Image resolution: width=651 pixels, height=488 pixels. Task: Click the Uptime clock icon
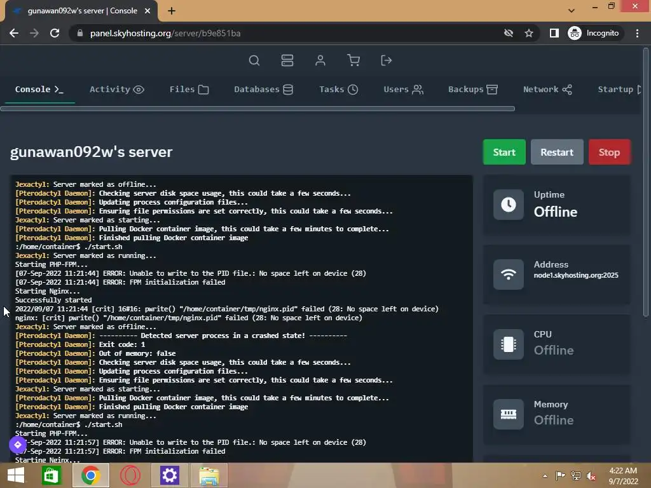(x=508, y=205)
